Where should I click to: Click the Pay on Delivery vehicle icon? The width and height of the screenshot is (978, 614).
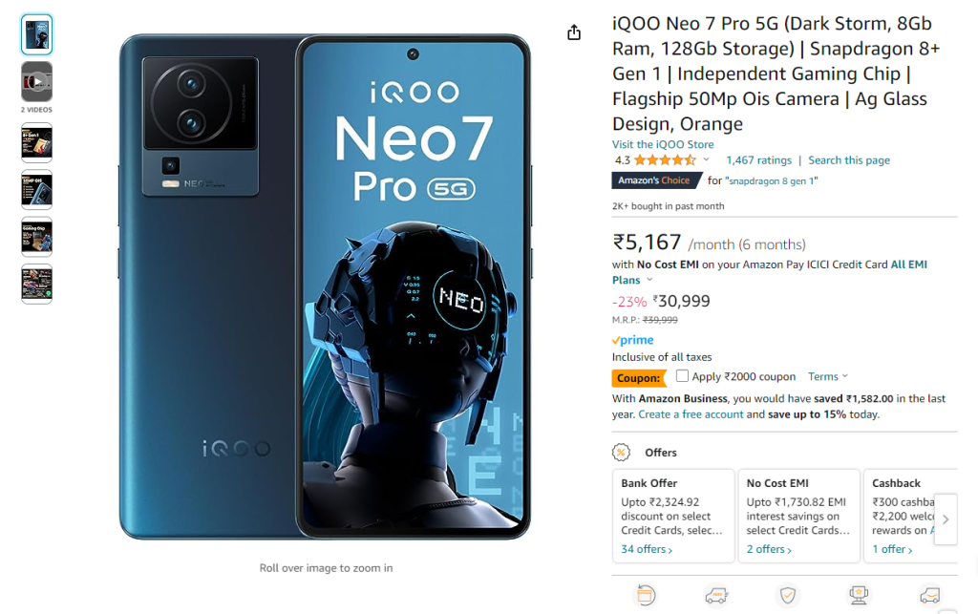928,594
